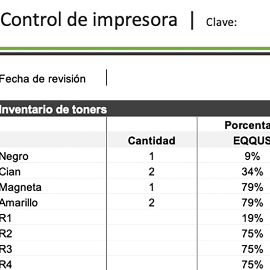Click the empty Cantidad cell for R2
This screenshot has height=270, width=270.
pyautogui.click(x=152, y=234)
